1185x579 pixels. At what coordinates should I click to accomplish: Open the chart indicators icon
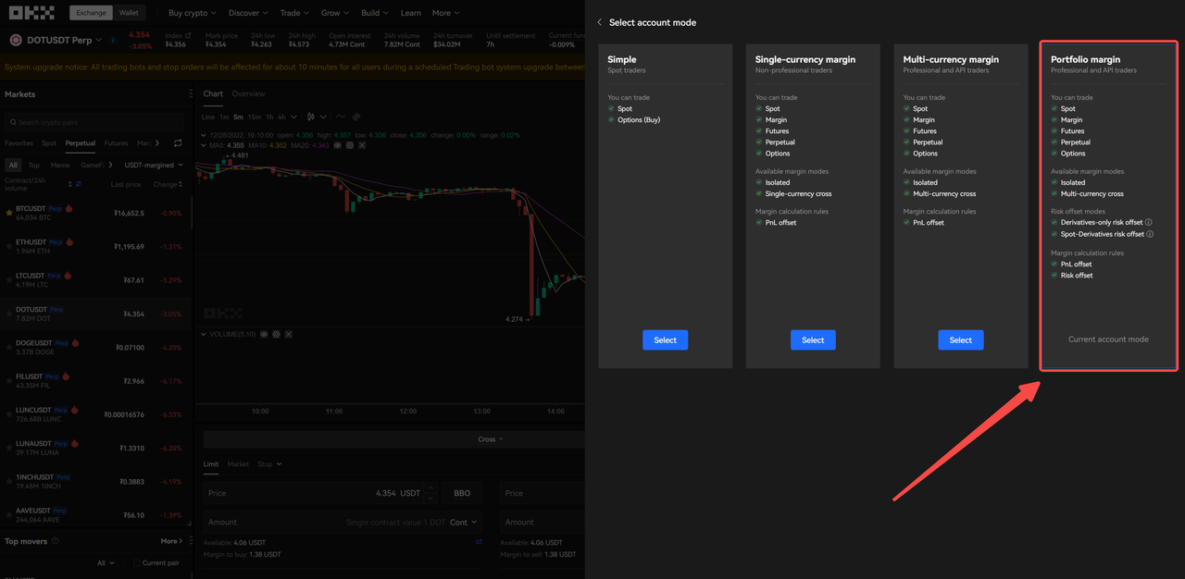point(341,117)
